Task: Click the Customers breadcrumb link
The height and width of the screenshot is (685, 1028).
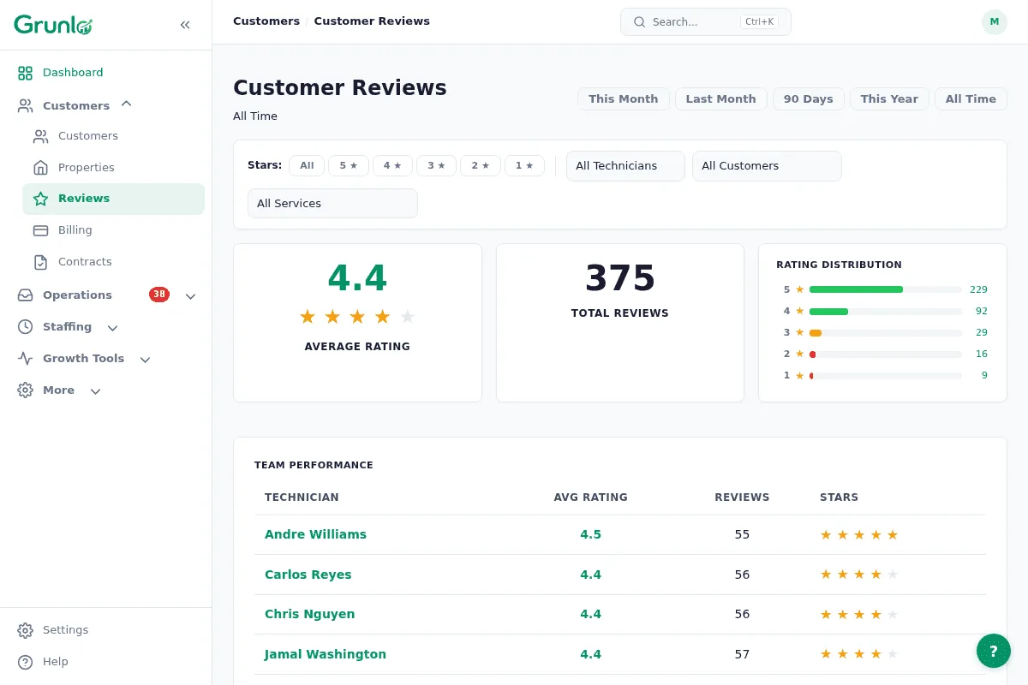Action: [x=266, y=21]
